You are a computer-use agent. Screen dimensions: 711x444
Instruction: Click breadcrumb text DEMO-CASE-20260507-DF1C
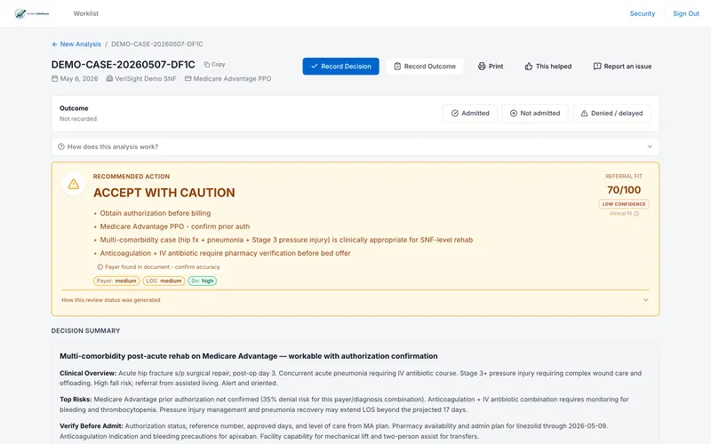point(157,44)
